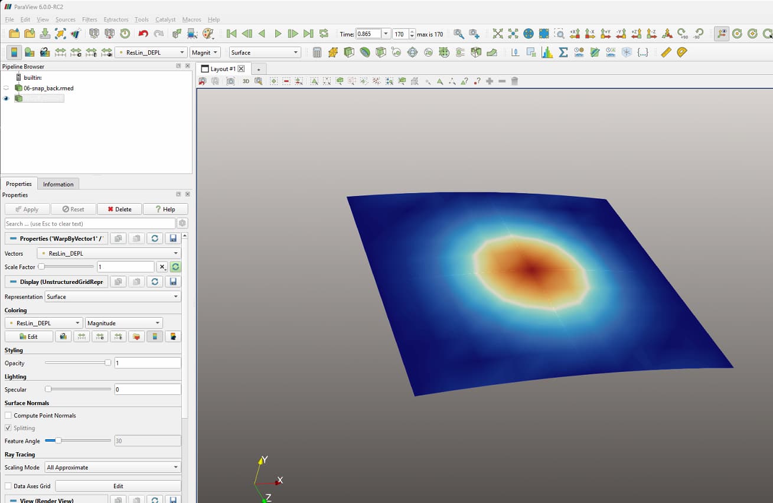The image size is (773, 503).
Task: Click the Play animation button
Action: click(278, 34)
